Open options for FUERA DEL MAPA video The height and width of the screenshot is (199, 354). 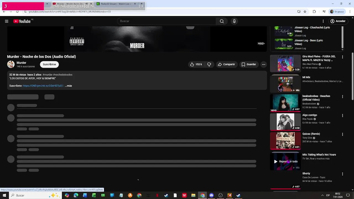(x=342, y=57)
